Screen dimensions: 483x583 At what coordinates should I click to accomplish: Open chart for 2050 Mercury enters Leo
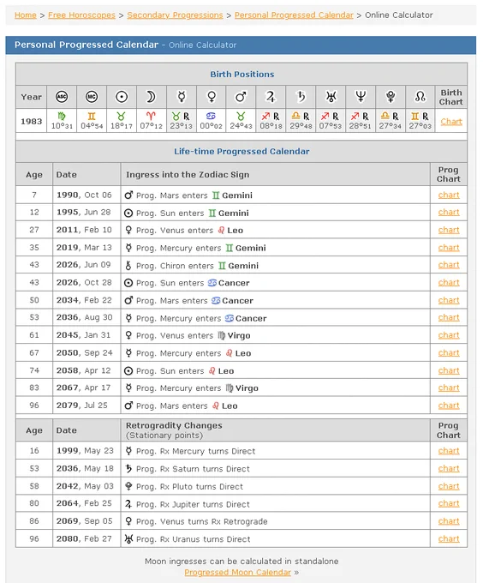click(x=449, y=353)
